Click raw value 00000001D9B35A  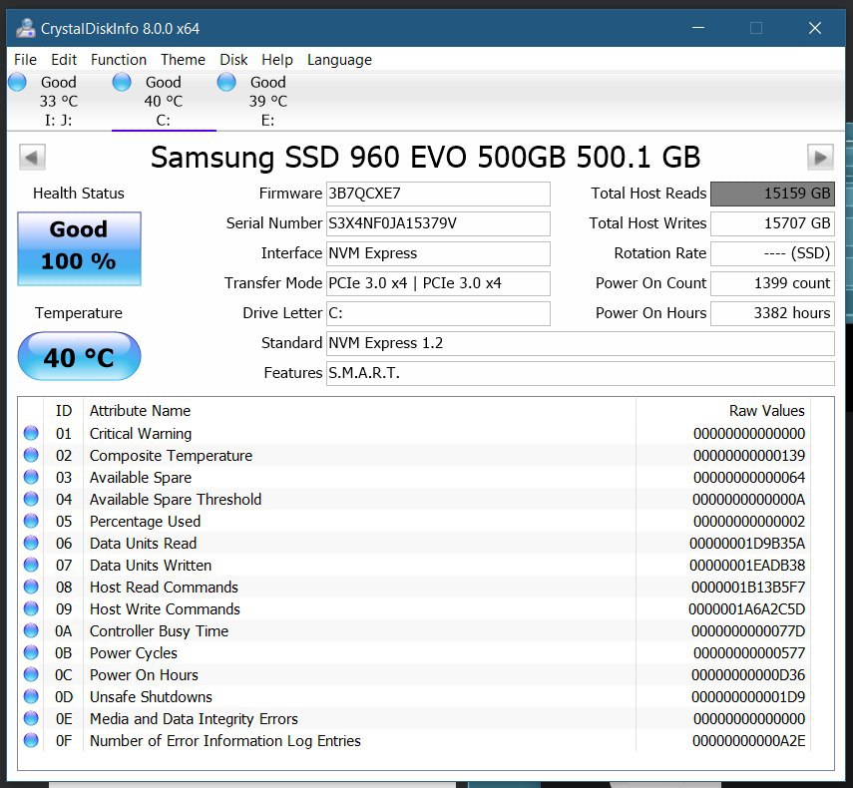[747, 544]
